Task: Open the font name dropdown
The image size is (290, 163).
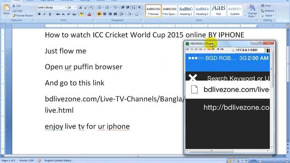Action: coord(66,8)
